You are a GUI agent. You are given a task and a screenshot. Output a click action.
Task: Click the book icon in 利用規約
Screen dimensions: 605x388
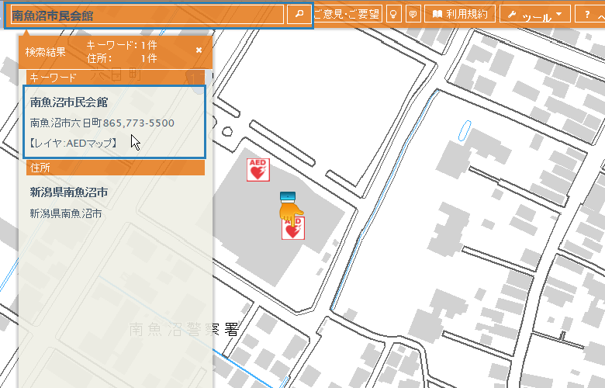click(x=437, y=14)
